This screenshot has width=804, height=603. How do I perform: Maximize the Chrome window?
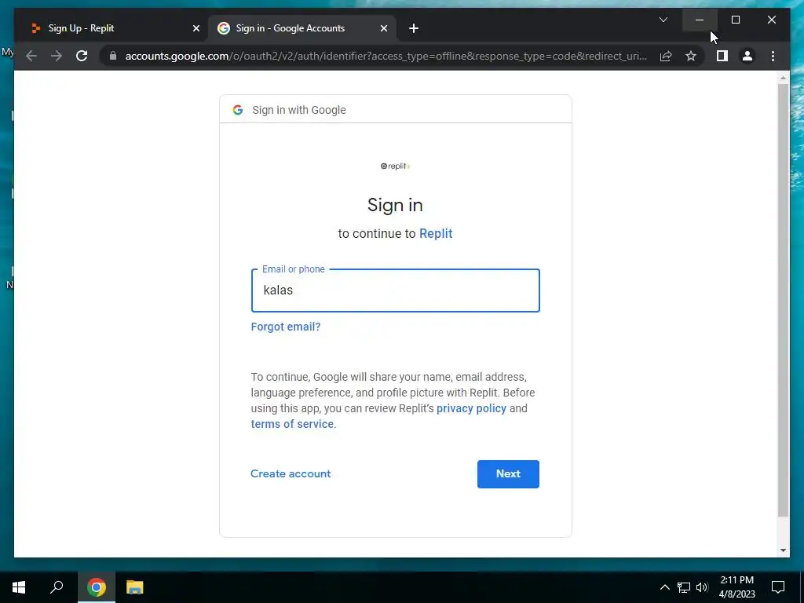coord(735,20)
